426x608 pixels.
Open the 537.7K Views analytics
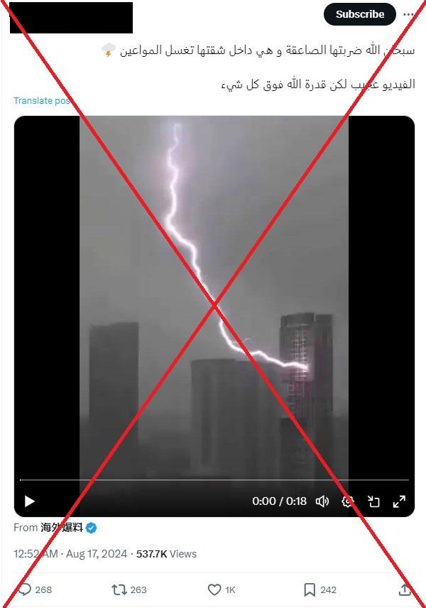coord(167,554)
